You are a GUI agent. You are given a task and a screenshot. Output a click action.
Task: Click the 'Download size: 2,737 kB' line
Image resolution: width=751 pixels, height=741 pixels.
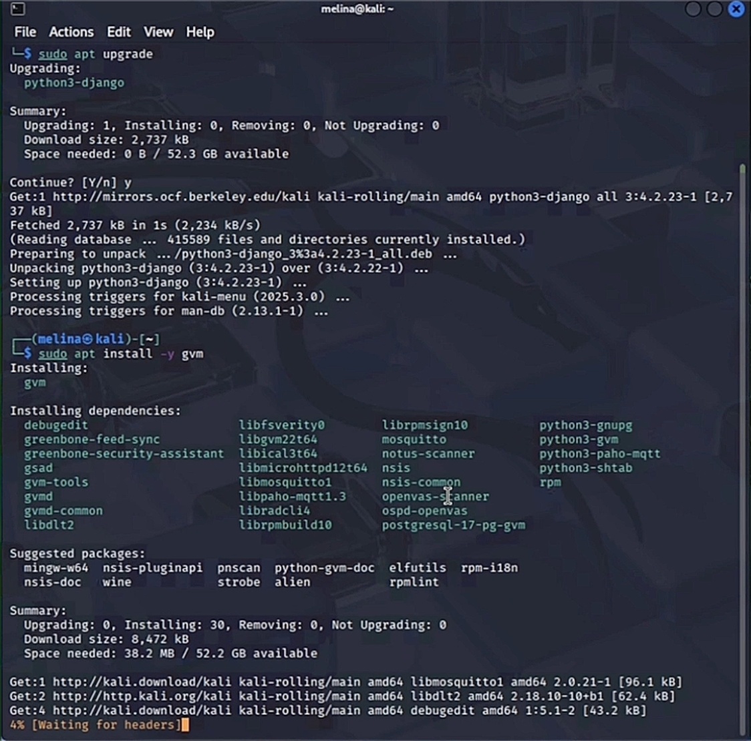coord(106,140)
